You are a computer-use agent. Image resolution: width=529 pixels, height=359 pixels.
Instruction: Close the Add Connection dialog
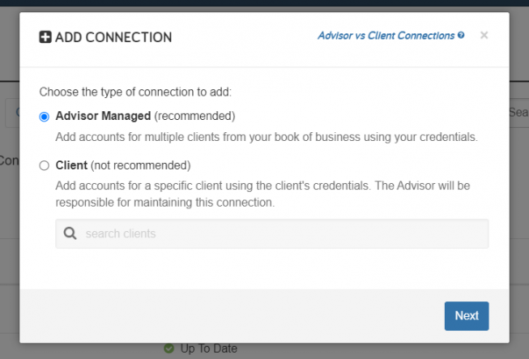point(484,35)
